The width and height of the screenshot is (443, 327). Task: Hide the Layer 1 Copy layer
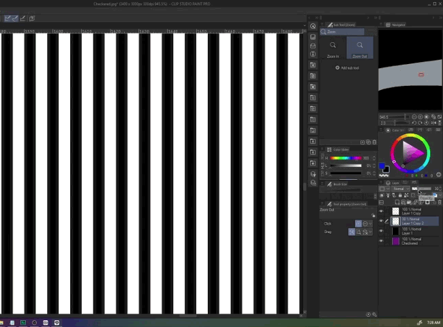[381, 212]
